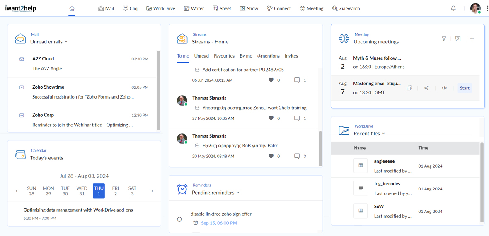The image size is (489, 236).
Task: Open Meeting widget in new window icon
Action: click(458, 39)
